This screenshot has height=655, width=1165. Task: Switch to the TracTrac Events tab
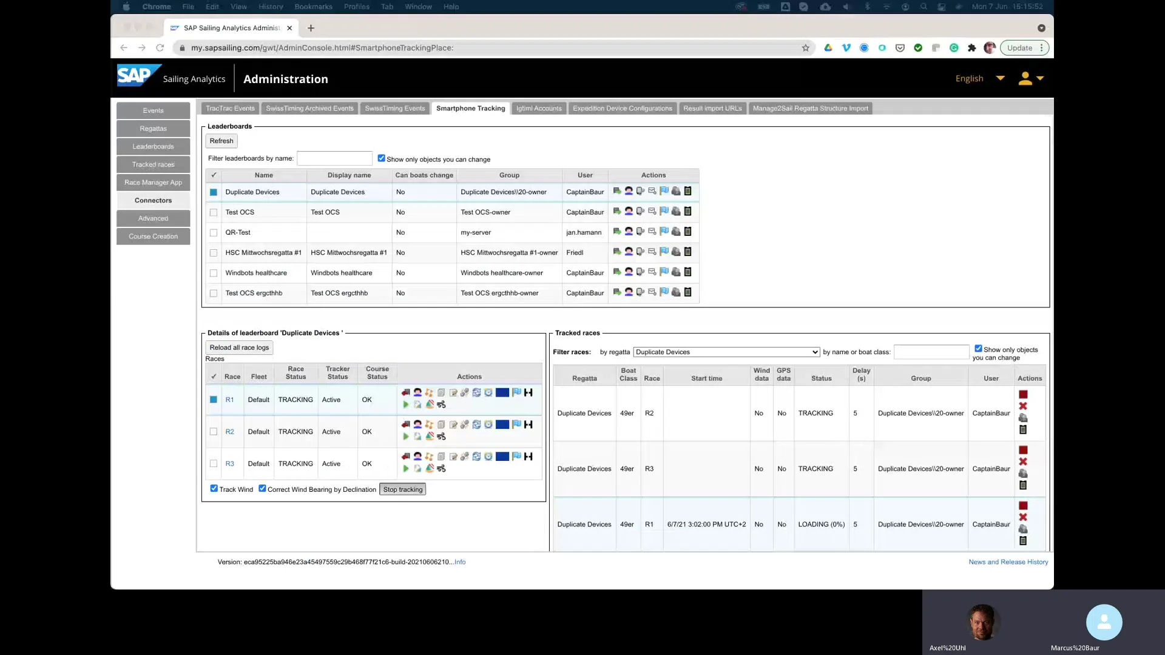tap(230, 109)
